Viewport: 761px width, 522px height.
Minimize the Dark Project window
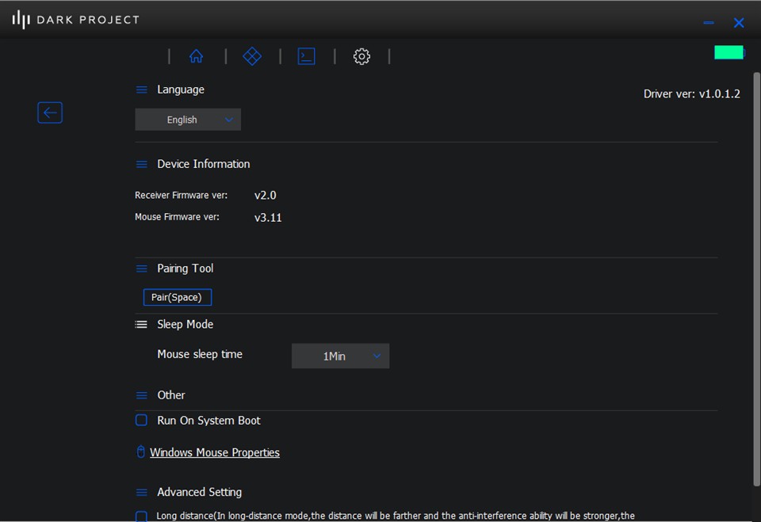[709, 23]
